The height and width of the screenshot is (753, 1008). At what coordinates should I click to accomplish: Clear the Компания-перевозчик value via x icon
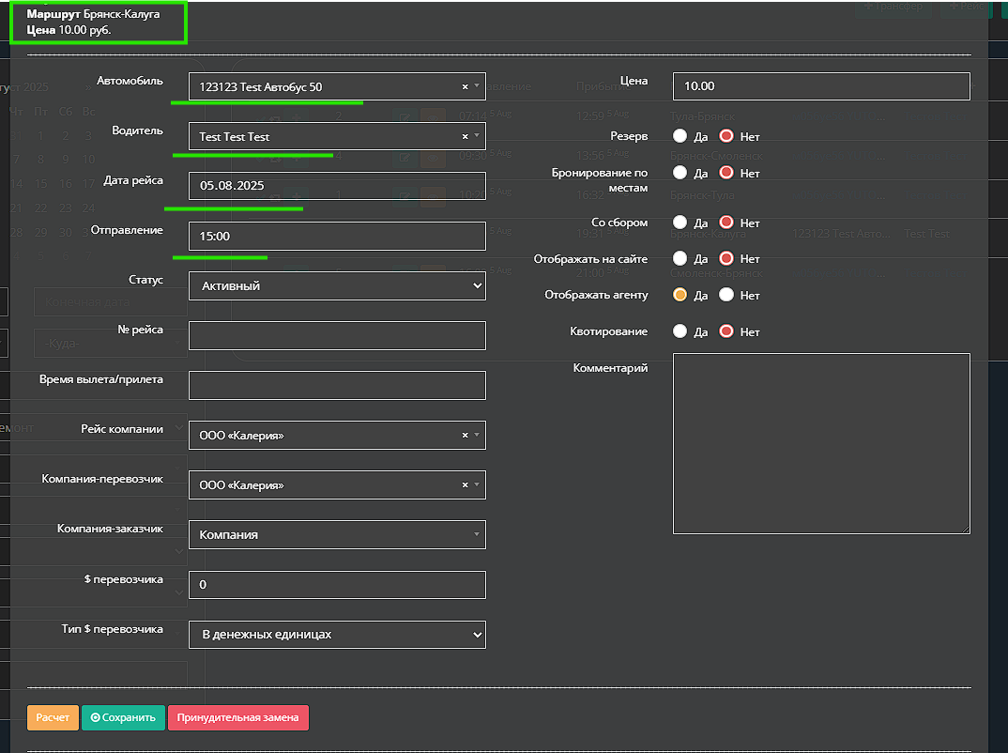465,485
